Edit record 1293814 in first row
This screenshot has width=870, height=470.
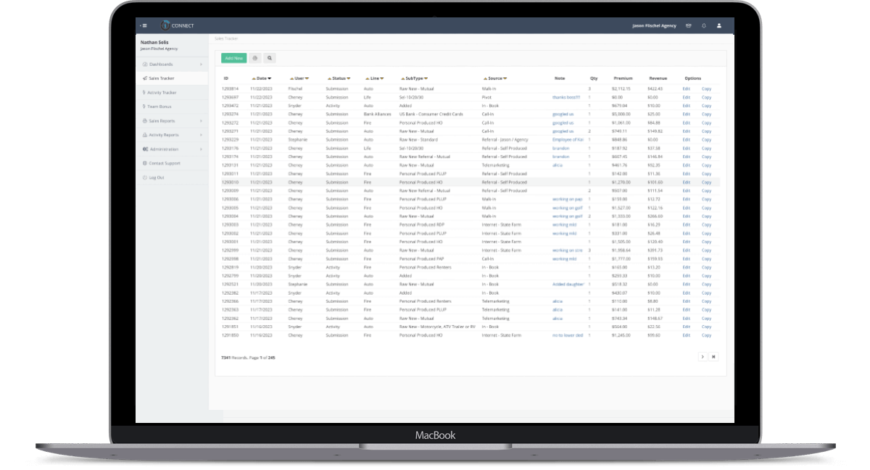tap(686, 88)
